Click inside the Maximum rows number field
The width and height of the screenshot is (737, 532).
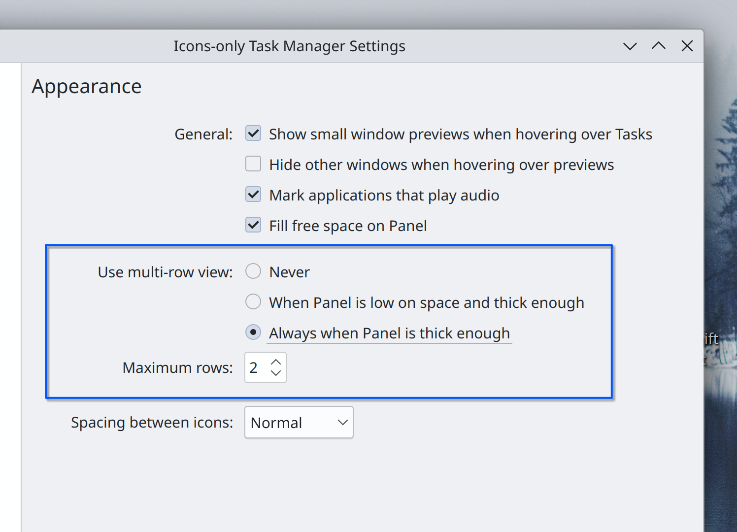tap(255, 367)
